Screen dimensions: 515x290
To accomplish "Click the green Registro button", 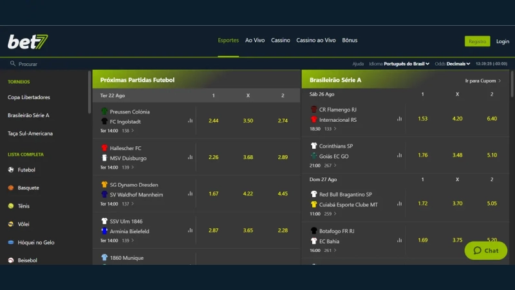I will pyautogui.click(x=477, y=41).
